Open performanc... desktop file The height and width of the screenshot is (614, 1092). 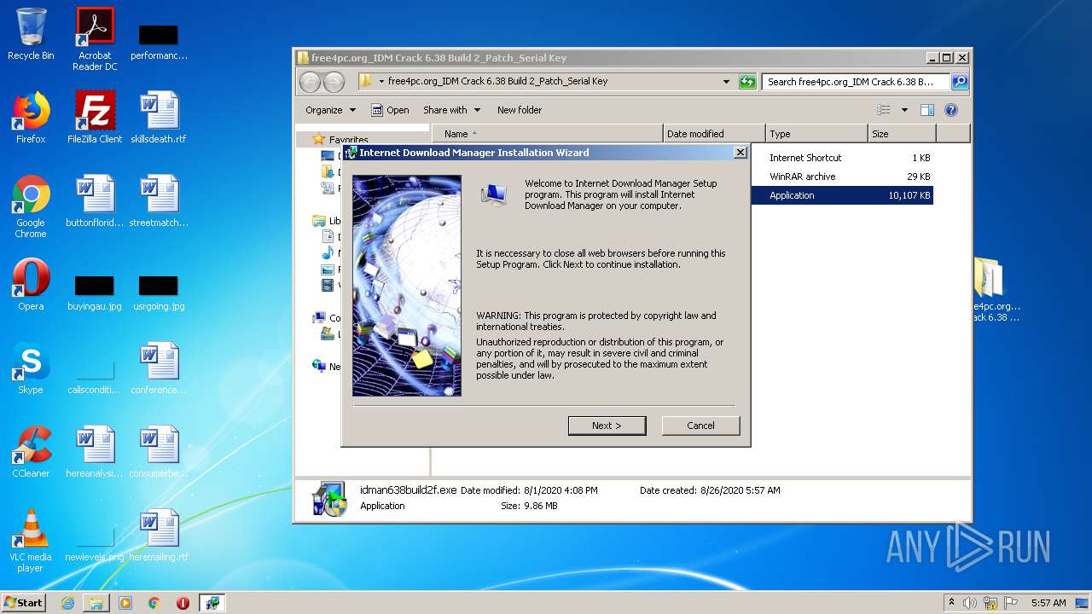tap(159, 43)
